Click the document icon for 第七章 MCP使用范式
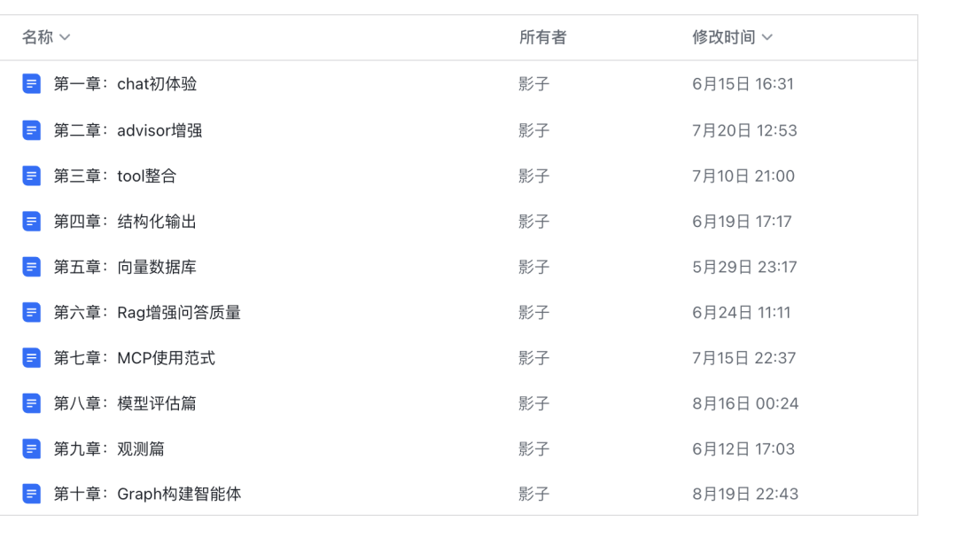The width and height of the screenshot is (957, 546). (31, 358)
